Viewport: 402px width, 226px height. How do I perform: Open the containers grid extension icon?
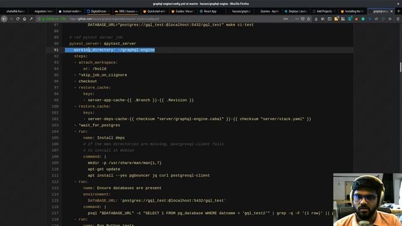click(343, 19)
